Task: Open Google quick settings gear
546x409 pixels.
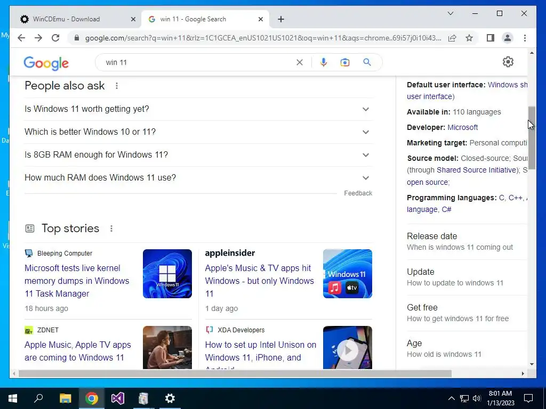Action: (x=508, y=62)
